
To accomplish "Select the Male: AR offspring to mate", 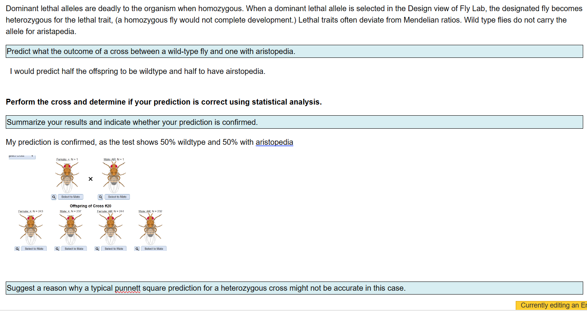I will [x=153, y=248].
